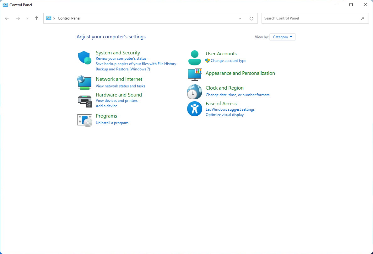Open System and Security heading
373x254 pixels.
pyautogui.click(x=118, y=53)
